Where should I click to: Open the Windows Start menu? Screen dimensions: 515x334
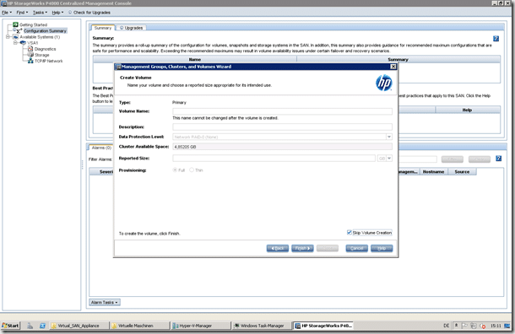tap(10, 326)
